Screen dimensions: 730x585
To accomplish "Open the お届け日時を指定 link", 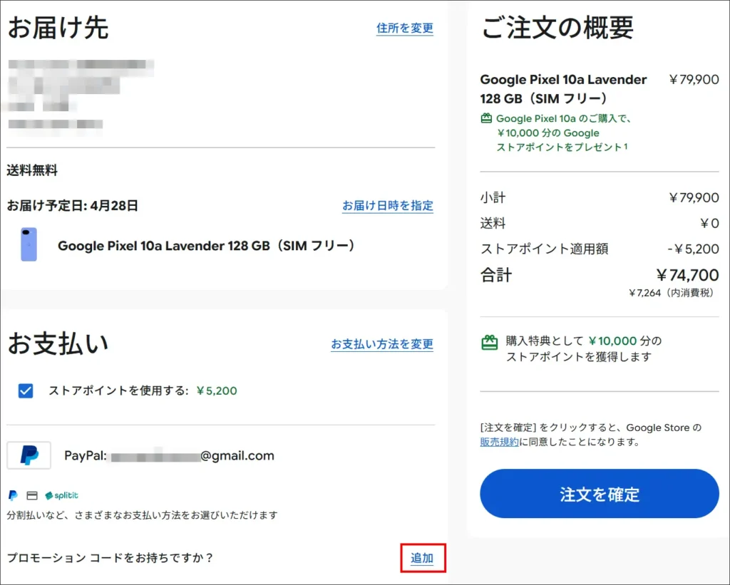I will (387, 206).
